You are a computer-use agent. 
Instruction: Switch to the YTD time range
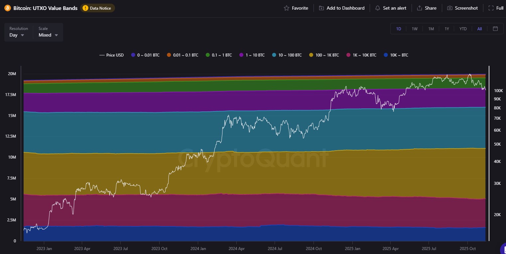click(x=463, y=29)
